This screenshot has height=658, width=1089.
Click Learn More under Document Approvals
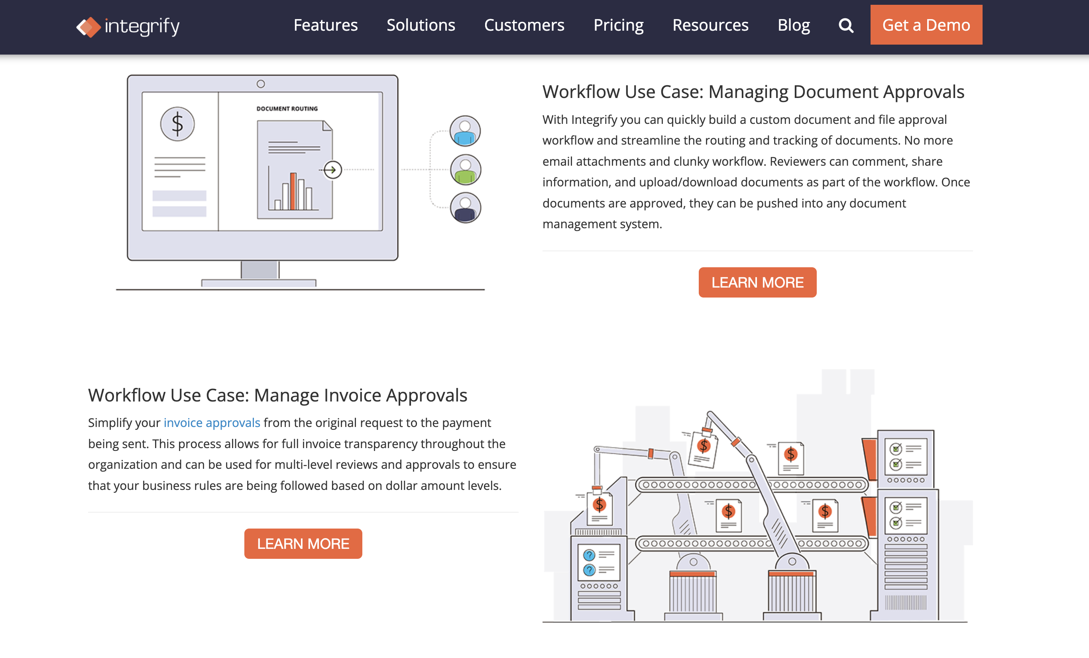tap(757, 282)
